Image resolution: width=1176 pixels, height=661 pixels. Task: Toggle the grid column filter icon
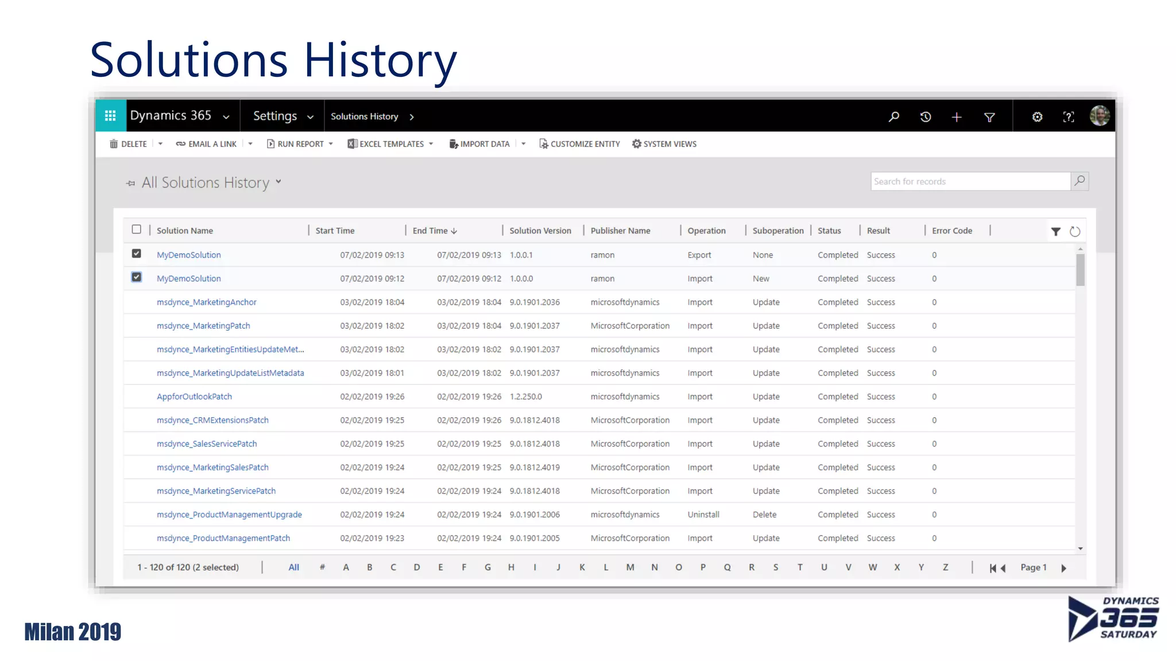[1055, 232]
